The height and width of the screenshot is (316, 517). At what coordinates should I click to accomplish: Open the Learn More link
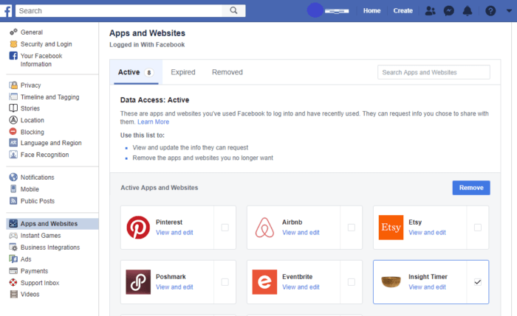(153, 122)
